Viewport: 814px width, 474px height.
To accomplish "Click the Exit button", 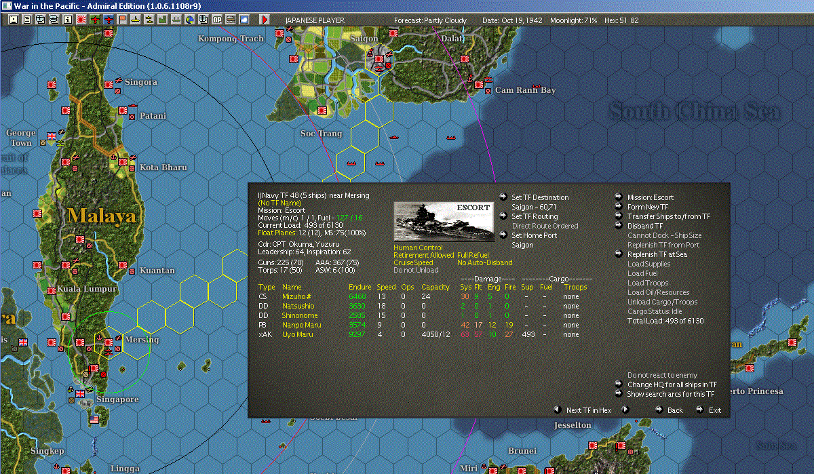I will (x=715, y=410).
